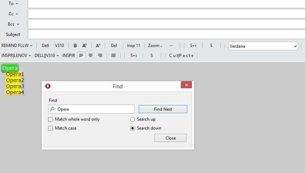Click S button in the second toolbar row
305x173 pixels.
point(152,56)
